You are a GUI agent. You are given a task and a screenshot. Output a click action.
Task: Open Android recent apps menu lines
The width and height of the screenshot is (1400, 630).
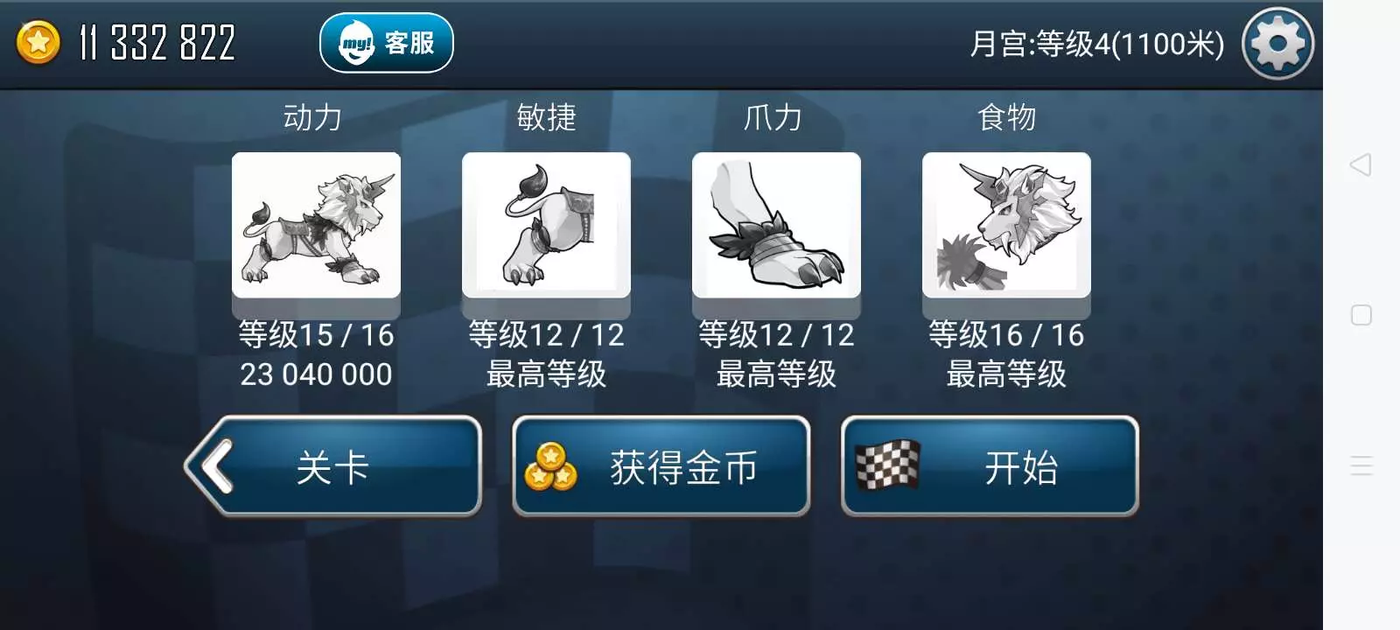(1361, 465)
